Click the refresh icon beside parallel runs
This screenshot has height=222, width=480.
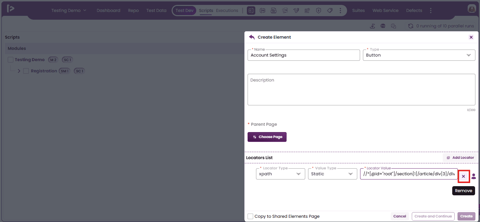[x=410, y=26]
